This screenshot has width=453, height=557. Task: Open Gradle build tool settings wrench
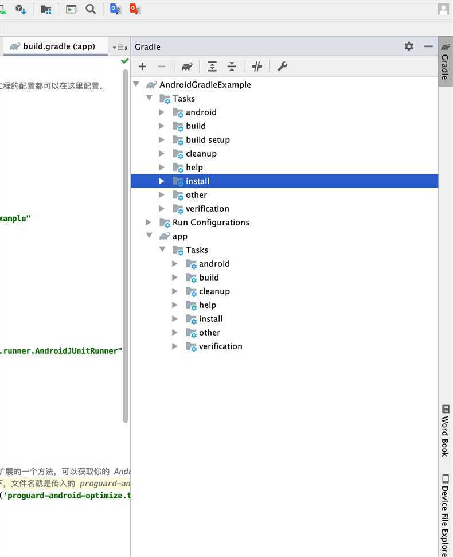pos(282,67)
